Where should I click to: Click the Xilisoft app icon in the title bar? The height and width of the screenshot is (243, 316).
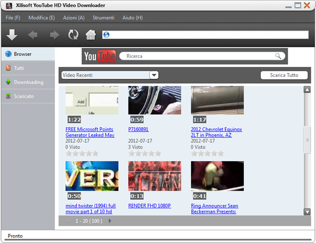point(9,5)
